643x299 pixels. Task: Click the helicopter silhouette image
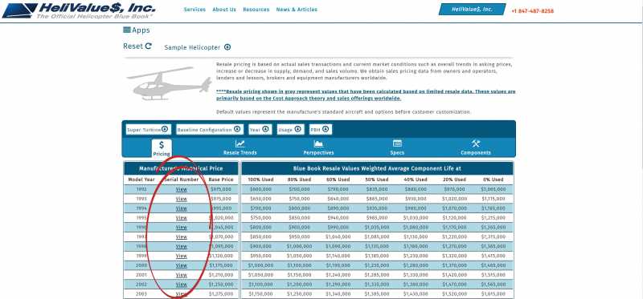pos(169,84)
